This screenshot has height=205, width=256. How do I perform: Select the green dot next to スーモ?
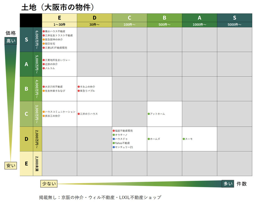[184, 139]
